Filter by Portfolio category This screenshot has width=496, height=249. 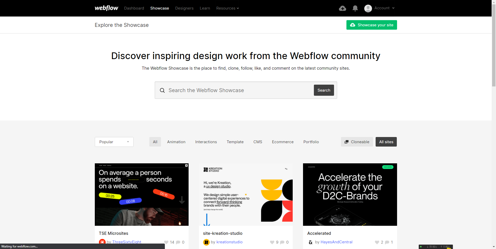311,142
